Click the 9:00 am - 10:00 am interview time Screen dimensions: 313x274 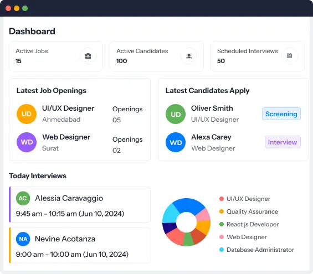click(x=72, y=255)
